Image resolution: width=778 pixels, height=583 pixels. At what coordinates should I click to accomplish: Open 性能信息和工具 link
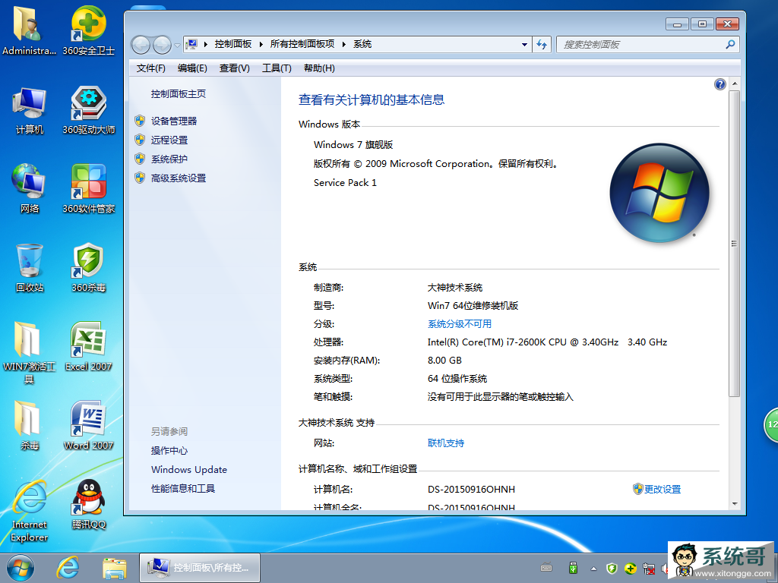(183, 488)
